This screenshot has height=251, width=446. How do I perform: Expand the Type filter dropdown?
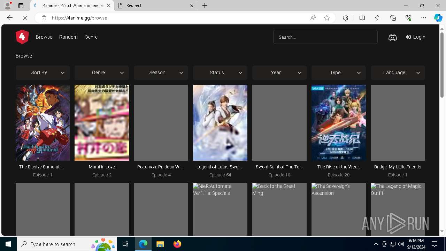tap(339, 73)
